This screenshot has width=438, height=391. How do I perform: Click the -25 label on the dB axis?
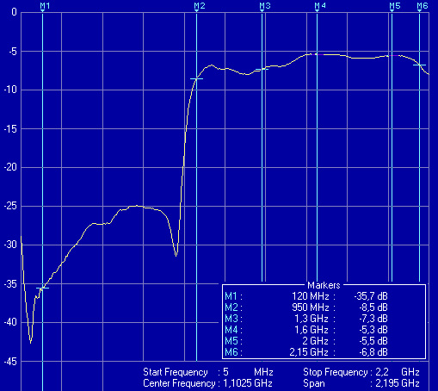click(x=10, y=206)
